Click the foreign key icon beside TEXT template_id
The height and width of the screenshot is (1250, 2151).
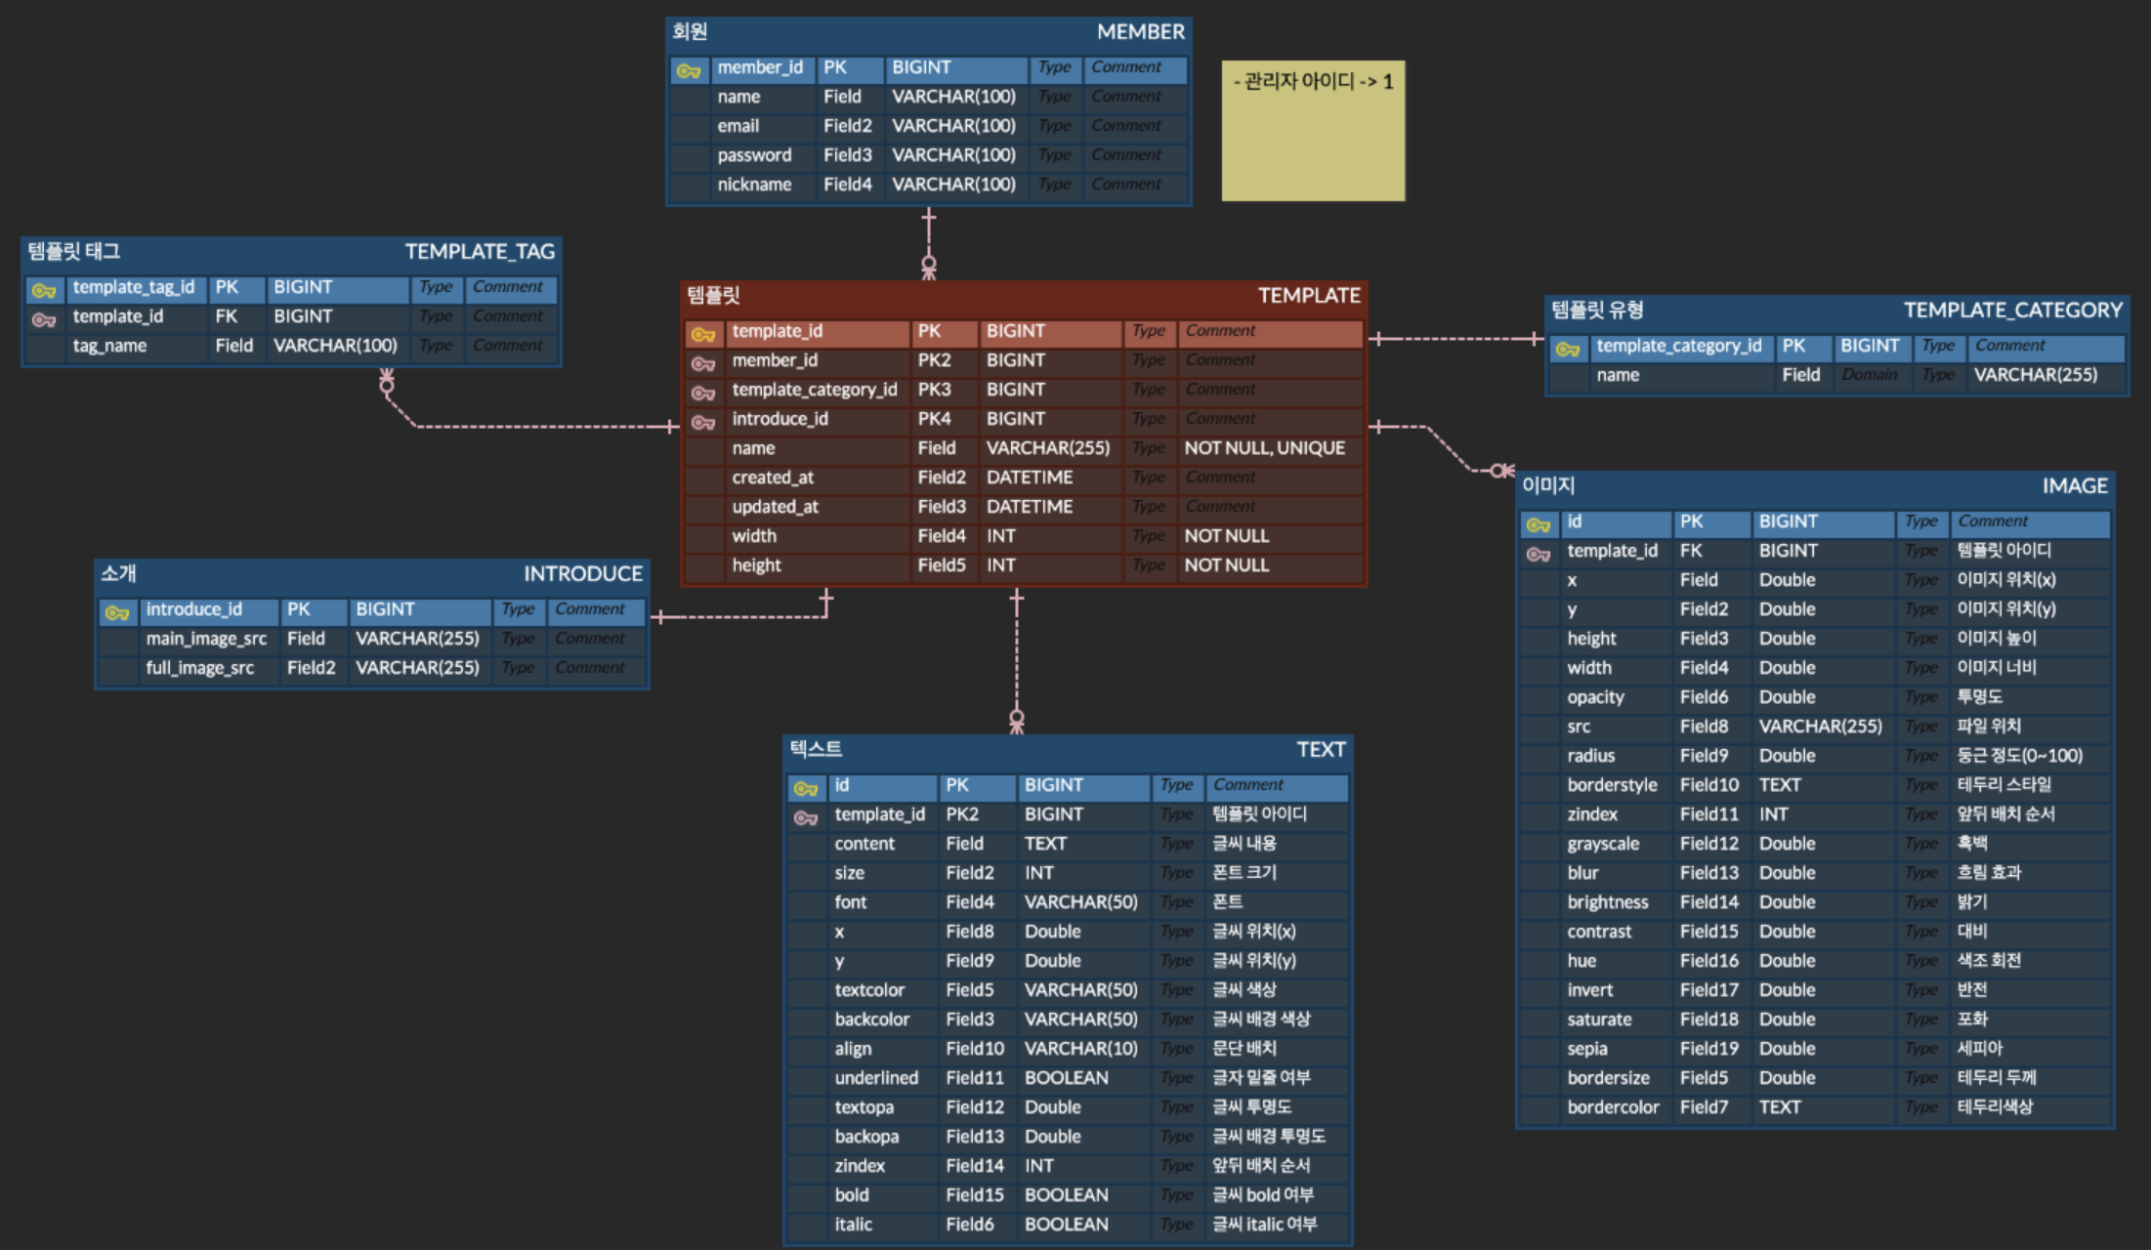click(x=806, y=817)
